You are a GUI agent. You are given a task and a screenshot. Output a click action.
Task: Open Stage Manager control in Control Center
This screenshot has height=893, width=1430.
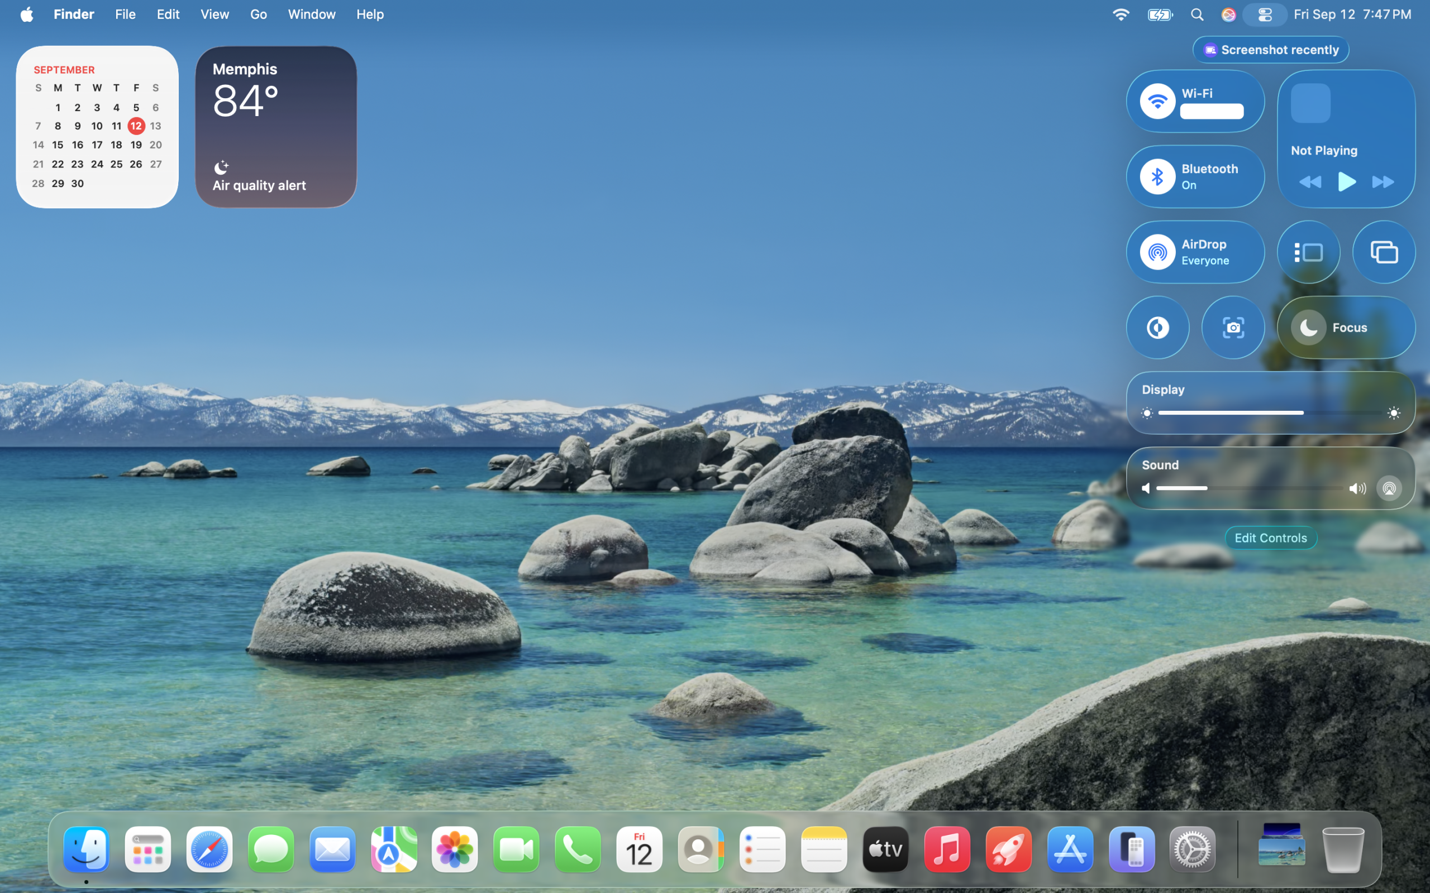point(1308,252)
